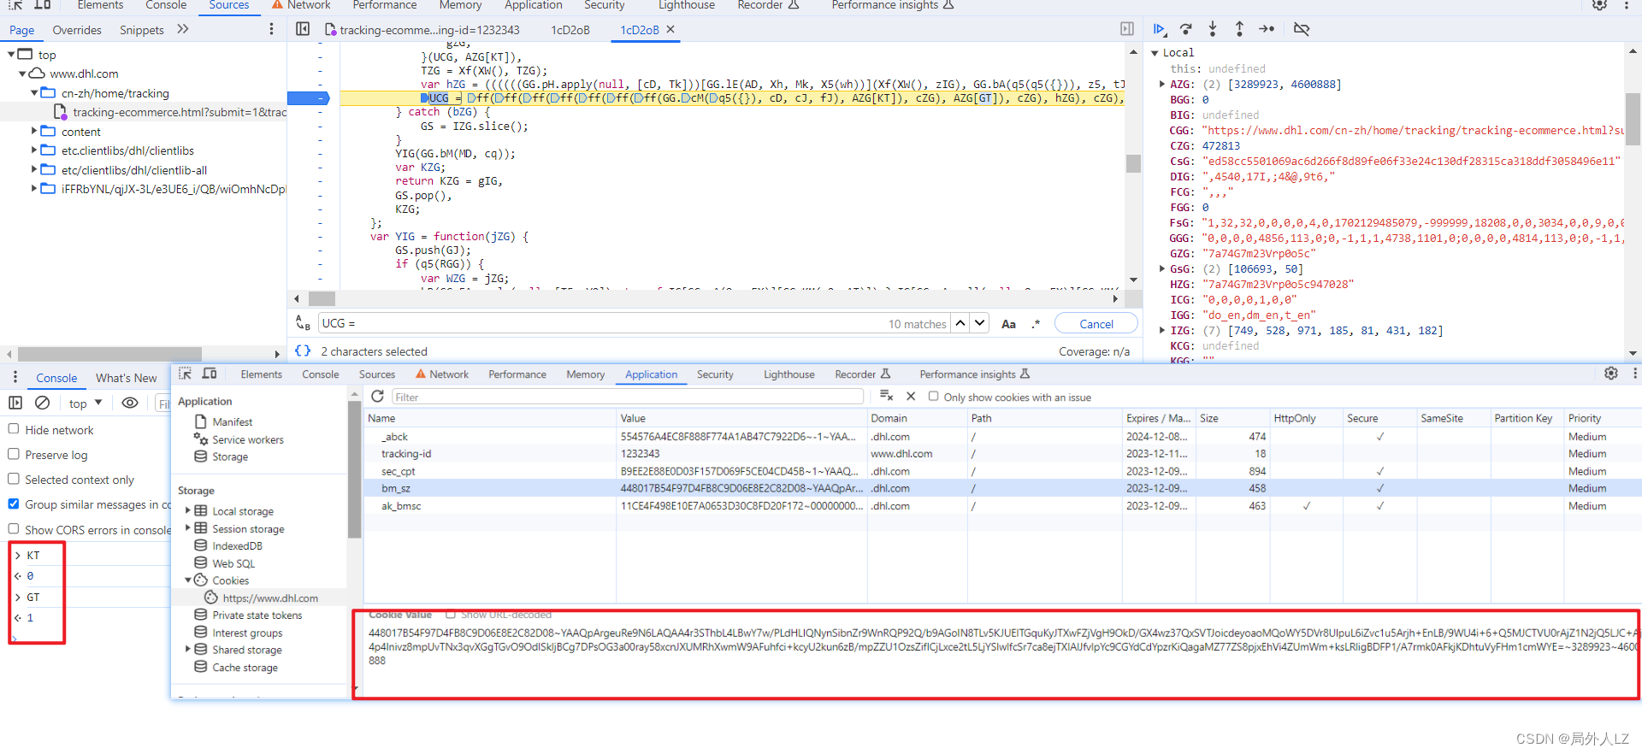Toggle device toolbar icon in lower DevTools
Image resolution: width=1642 pixels, height=754 pixels.
pyautogui.click(x=210, y=374)
